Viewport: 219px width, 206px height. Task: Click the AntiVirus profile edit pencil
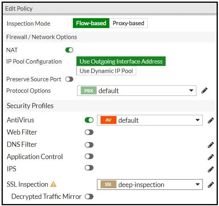pyautogui.click(x=211, y=120)
